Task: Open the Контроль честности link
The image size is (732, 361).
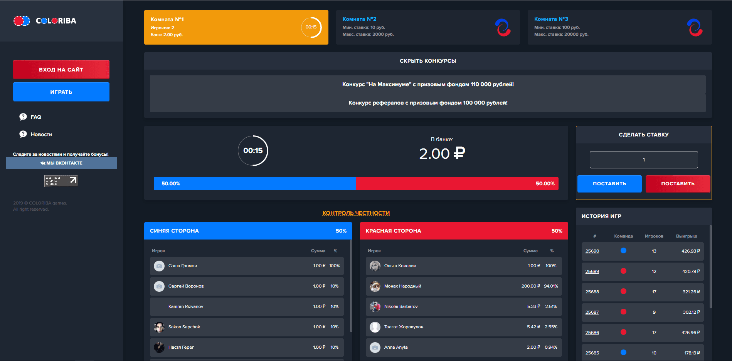Action: coord(356,213)
